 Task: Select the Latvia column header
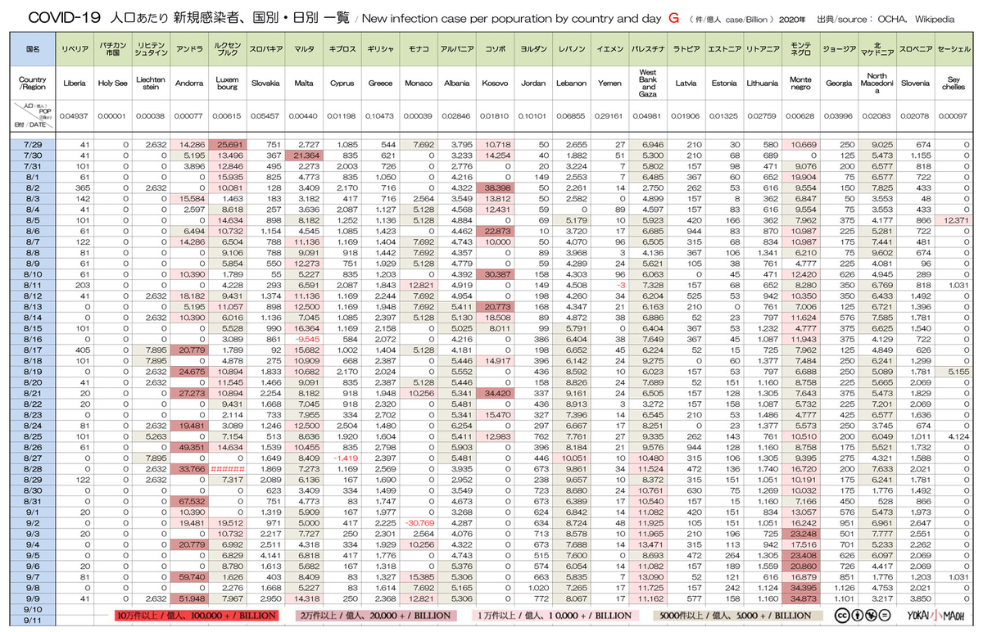(686, 82)
